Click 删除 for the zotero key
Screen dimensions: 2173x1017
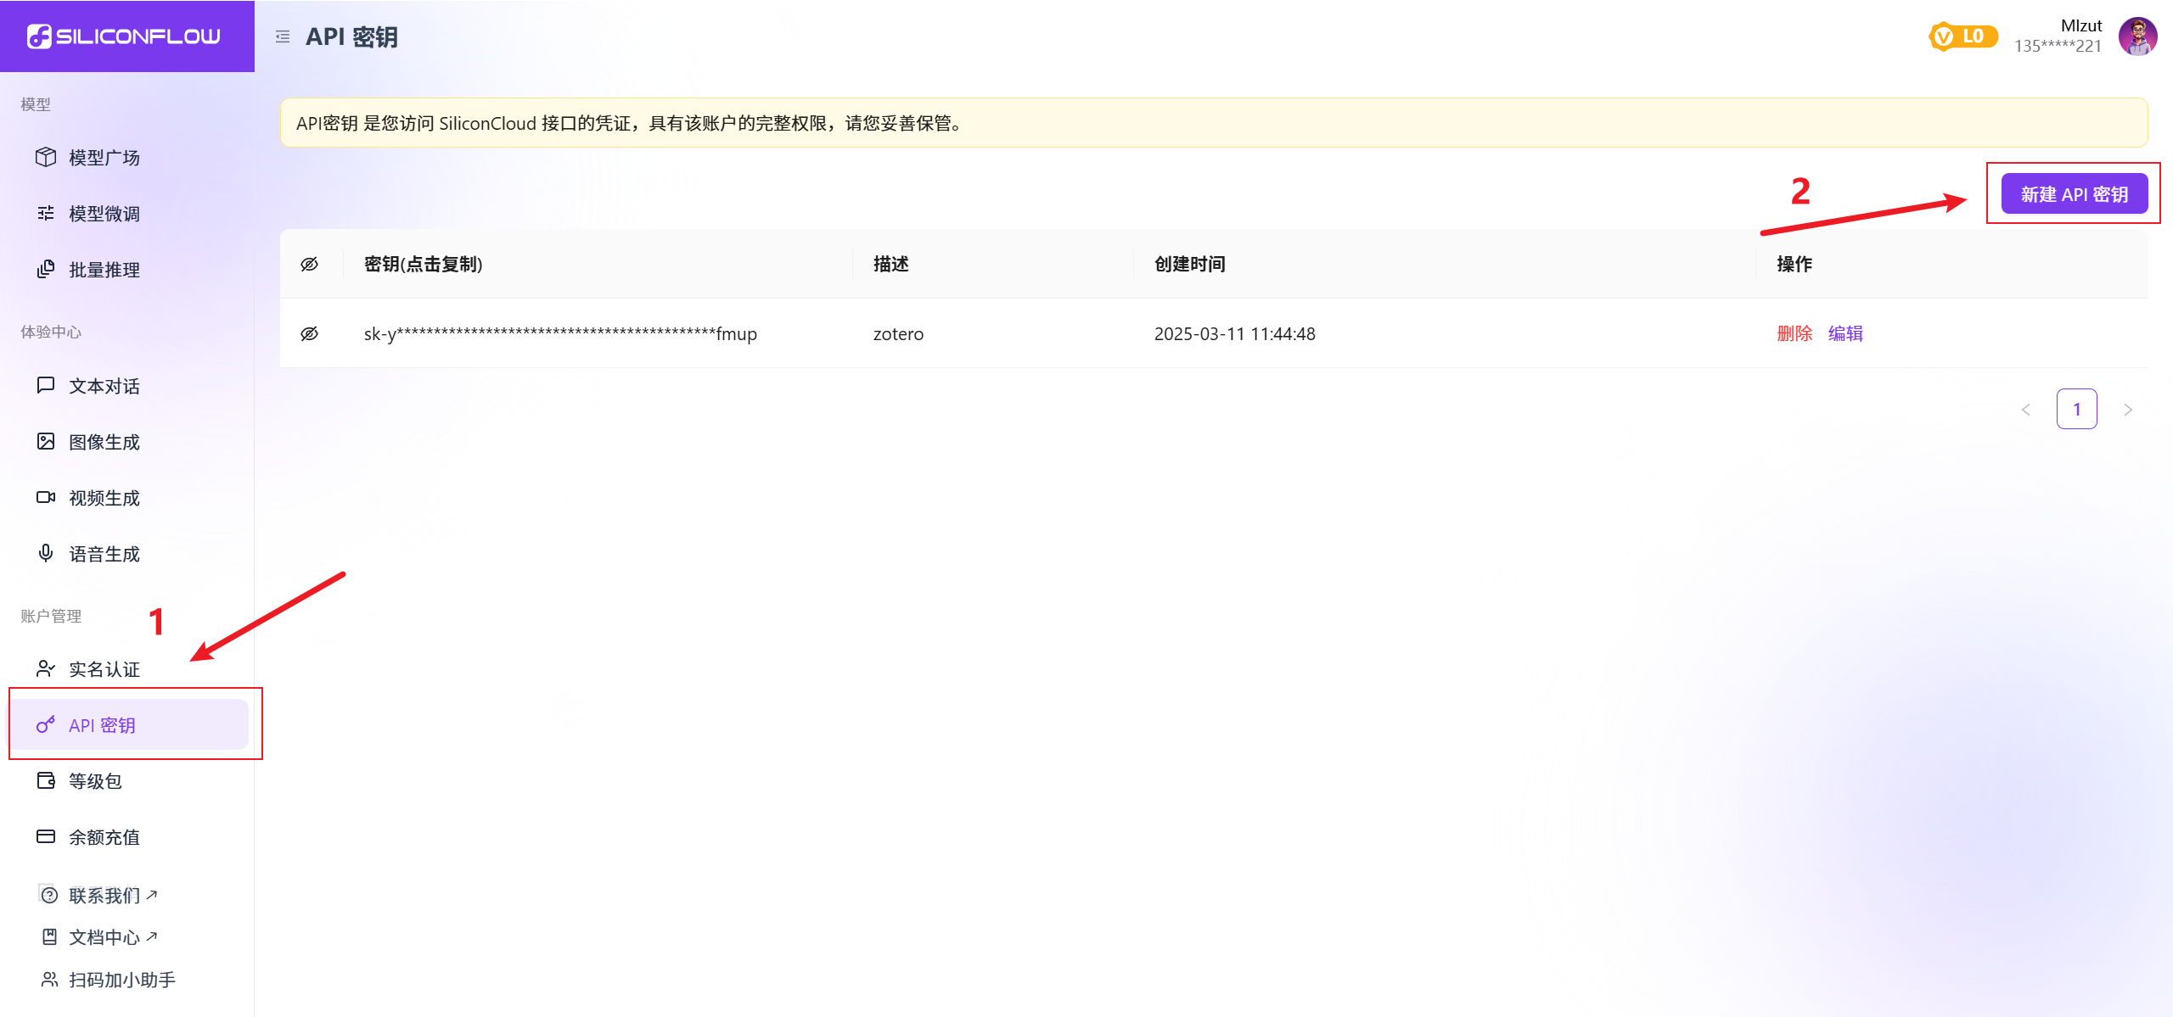coord(1794,333)
